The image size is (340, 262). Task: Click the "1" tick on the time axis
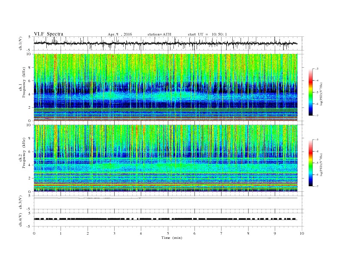click(61, 233)
